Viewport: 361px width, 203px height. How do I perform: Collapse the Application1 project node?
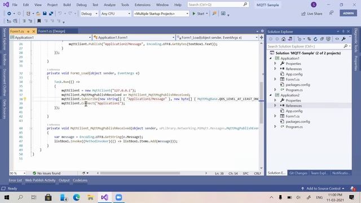click(271, 59)
